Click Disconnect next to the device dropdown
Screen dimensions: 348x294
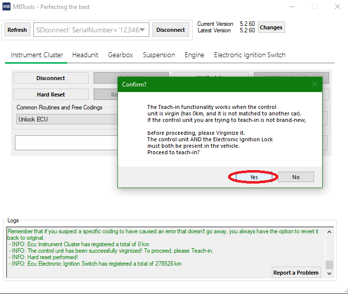point(170,30)
